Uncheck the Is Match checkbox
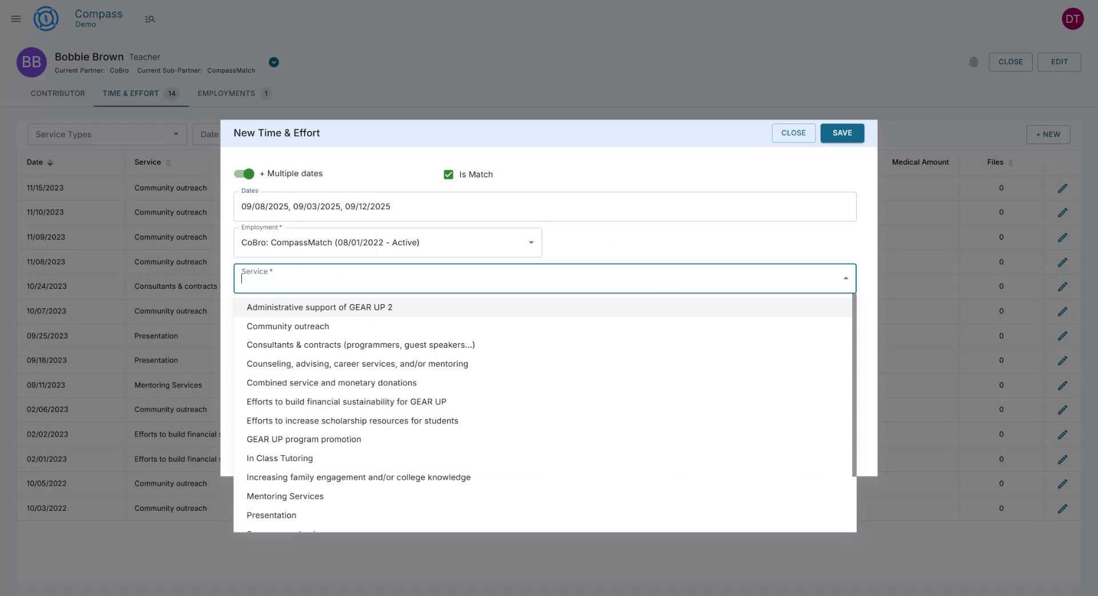Image resolution: width=1098 pixels, height=596 pixels. (448, 174)
